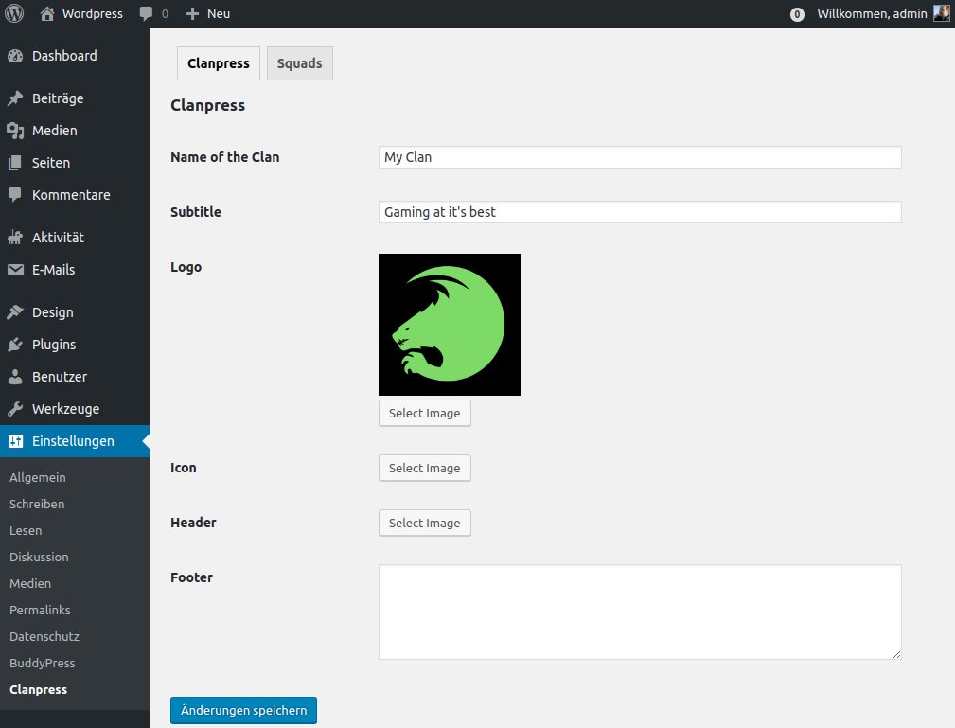Viewport: 955px width, 728px height.
Task: Focus the Footer text area
Action: [640, 612]
